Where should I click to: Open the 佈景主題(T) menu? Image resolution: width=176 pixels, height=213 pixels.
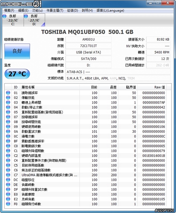(x=55, y=10)
